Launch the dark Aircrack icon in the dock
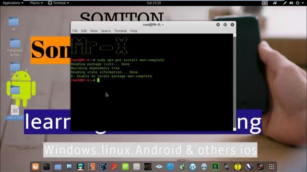Viewport: 307px width, 172px height. coord(226,167)
